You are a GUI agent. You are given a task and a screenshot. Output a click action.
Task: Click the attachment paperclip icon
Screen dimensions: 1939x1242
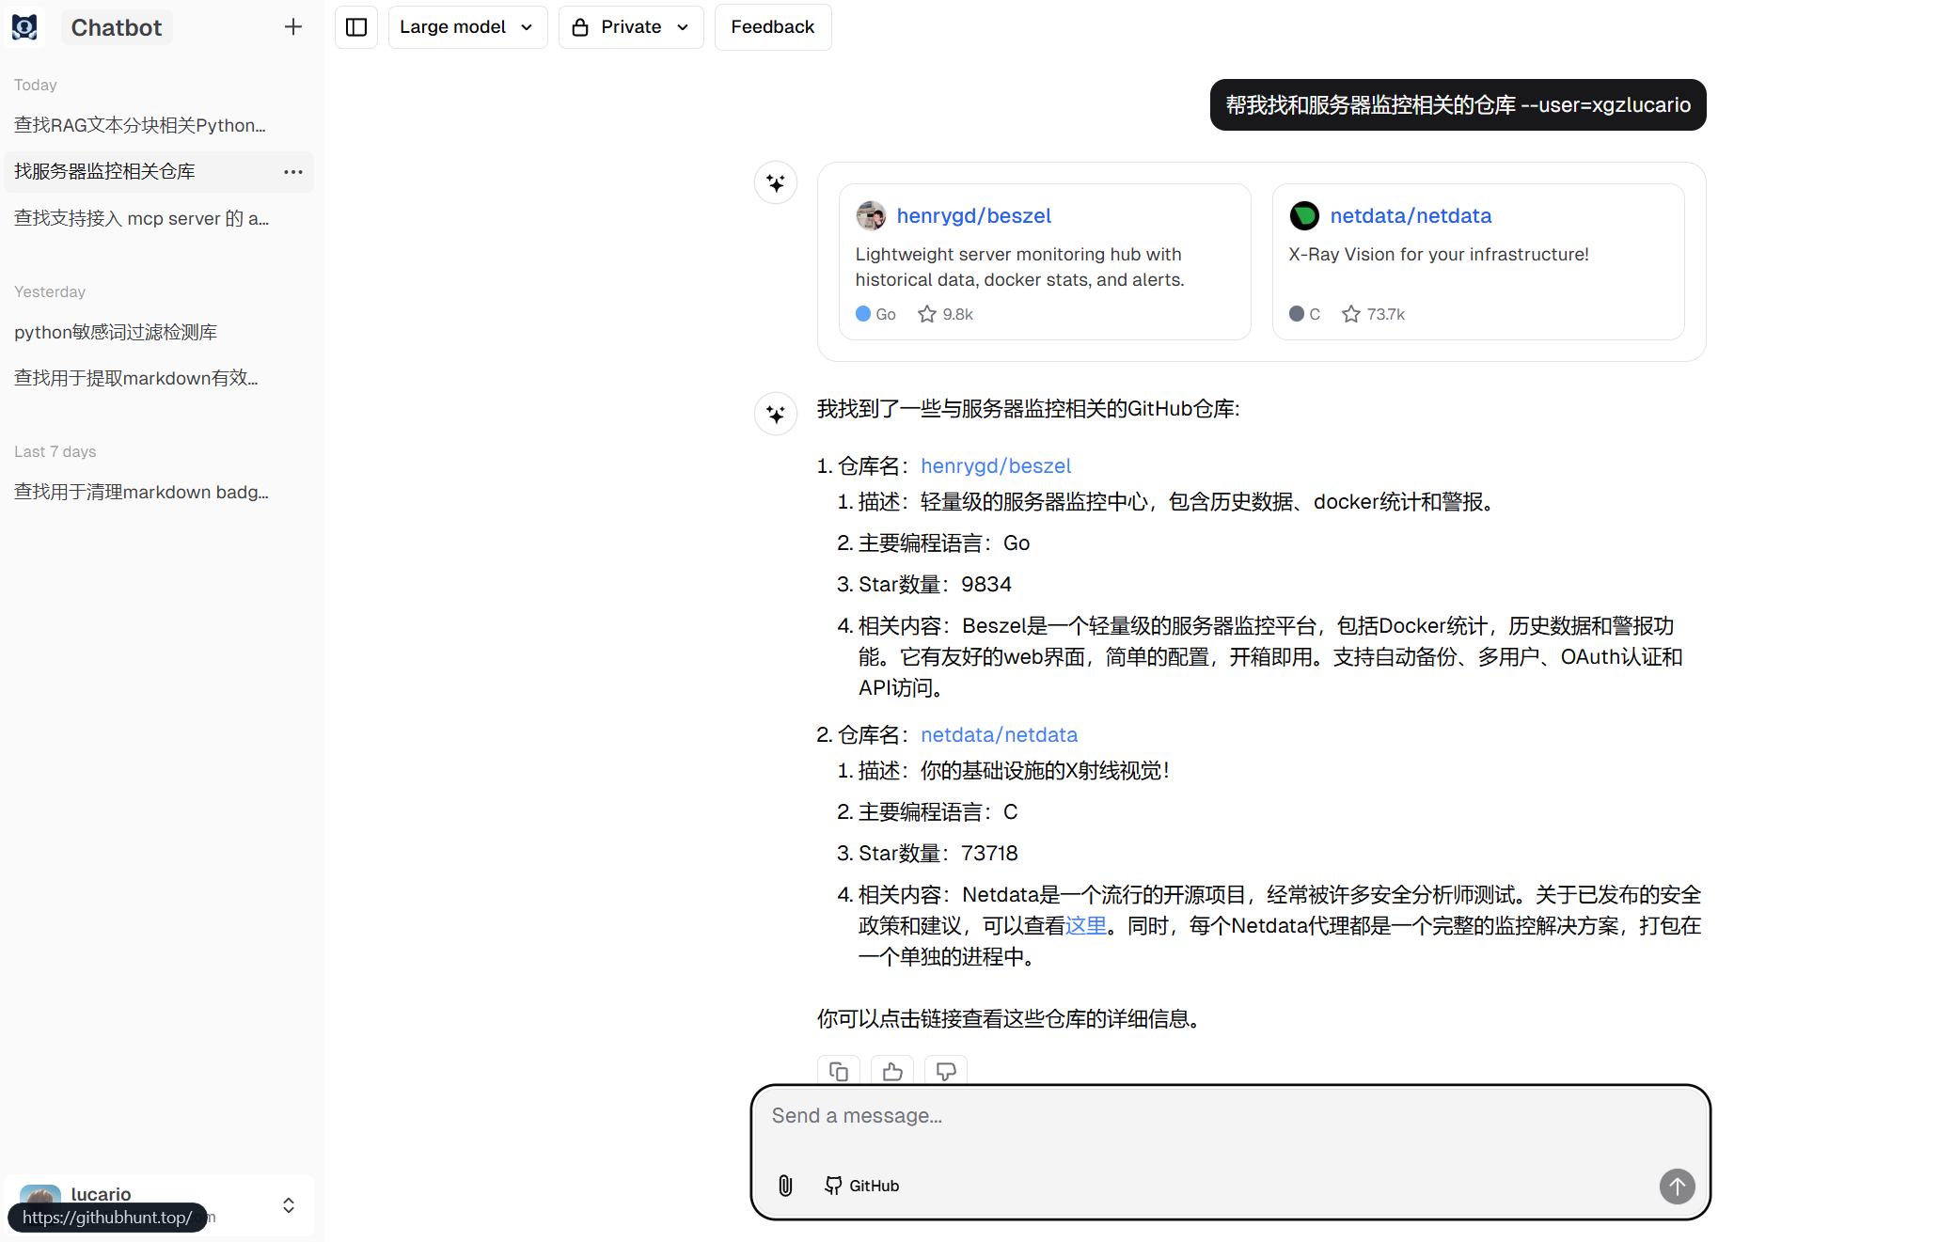pyautogui.click(x=785, y=1186)
